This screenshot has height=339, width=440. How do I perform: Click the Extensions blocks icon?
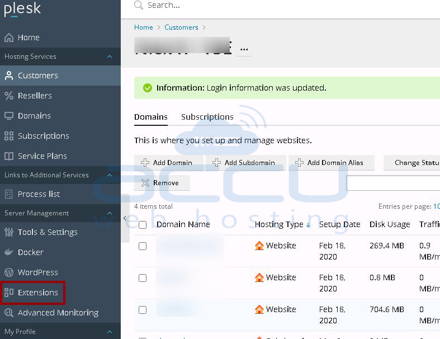(9, 293)
